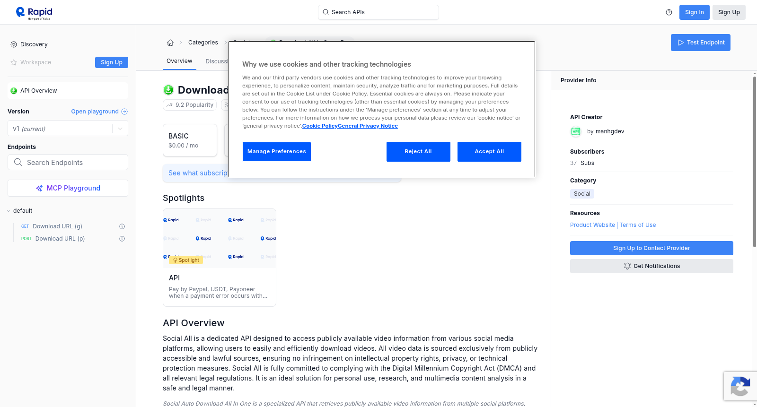Image resolution: width=757 pixels, height=407 pixels.
Task: Open the Categories breadcrumb
Action: 203,43
